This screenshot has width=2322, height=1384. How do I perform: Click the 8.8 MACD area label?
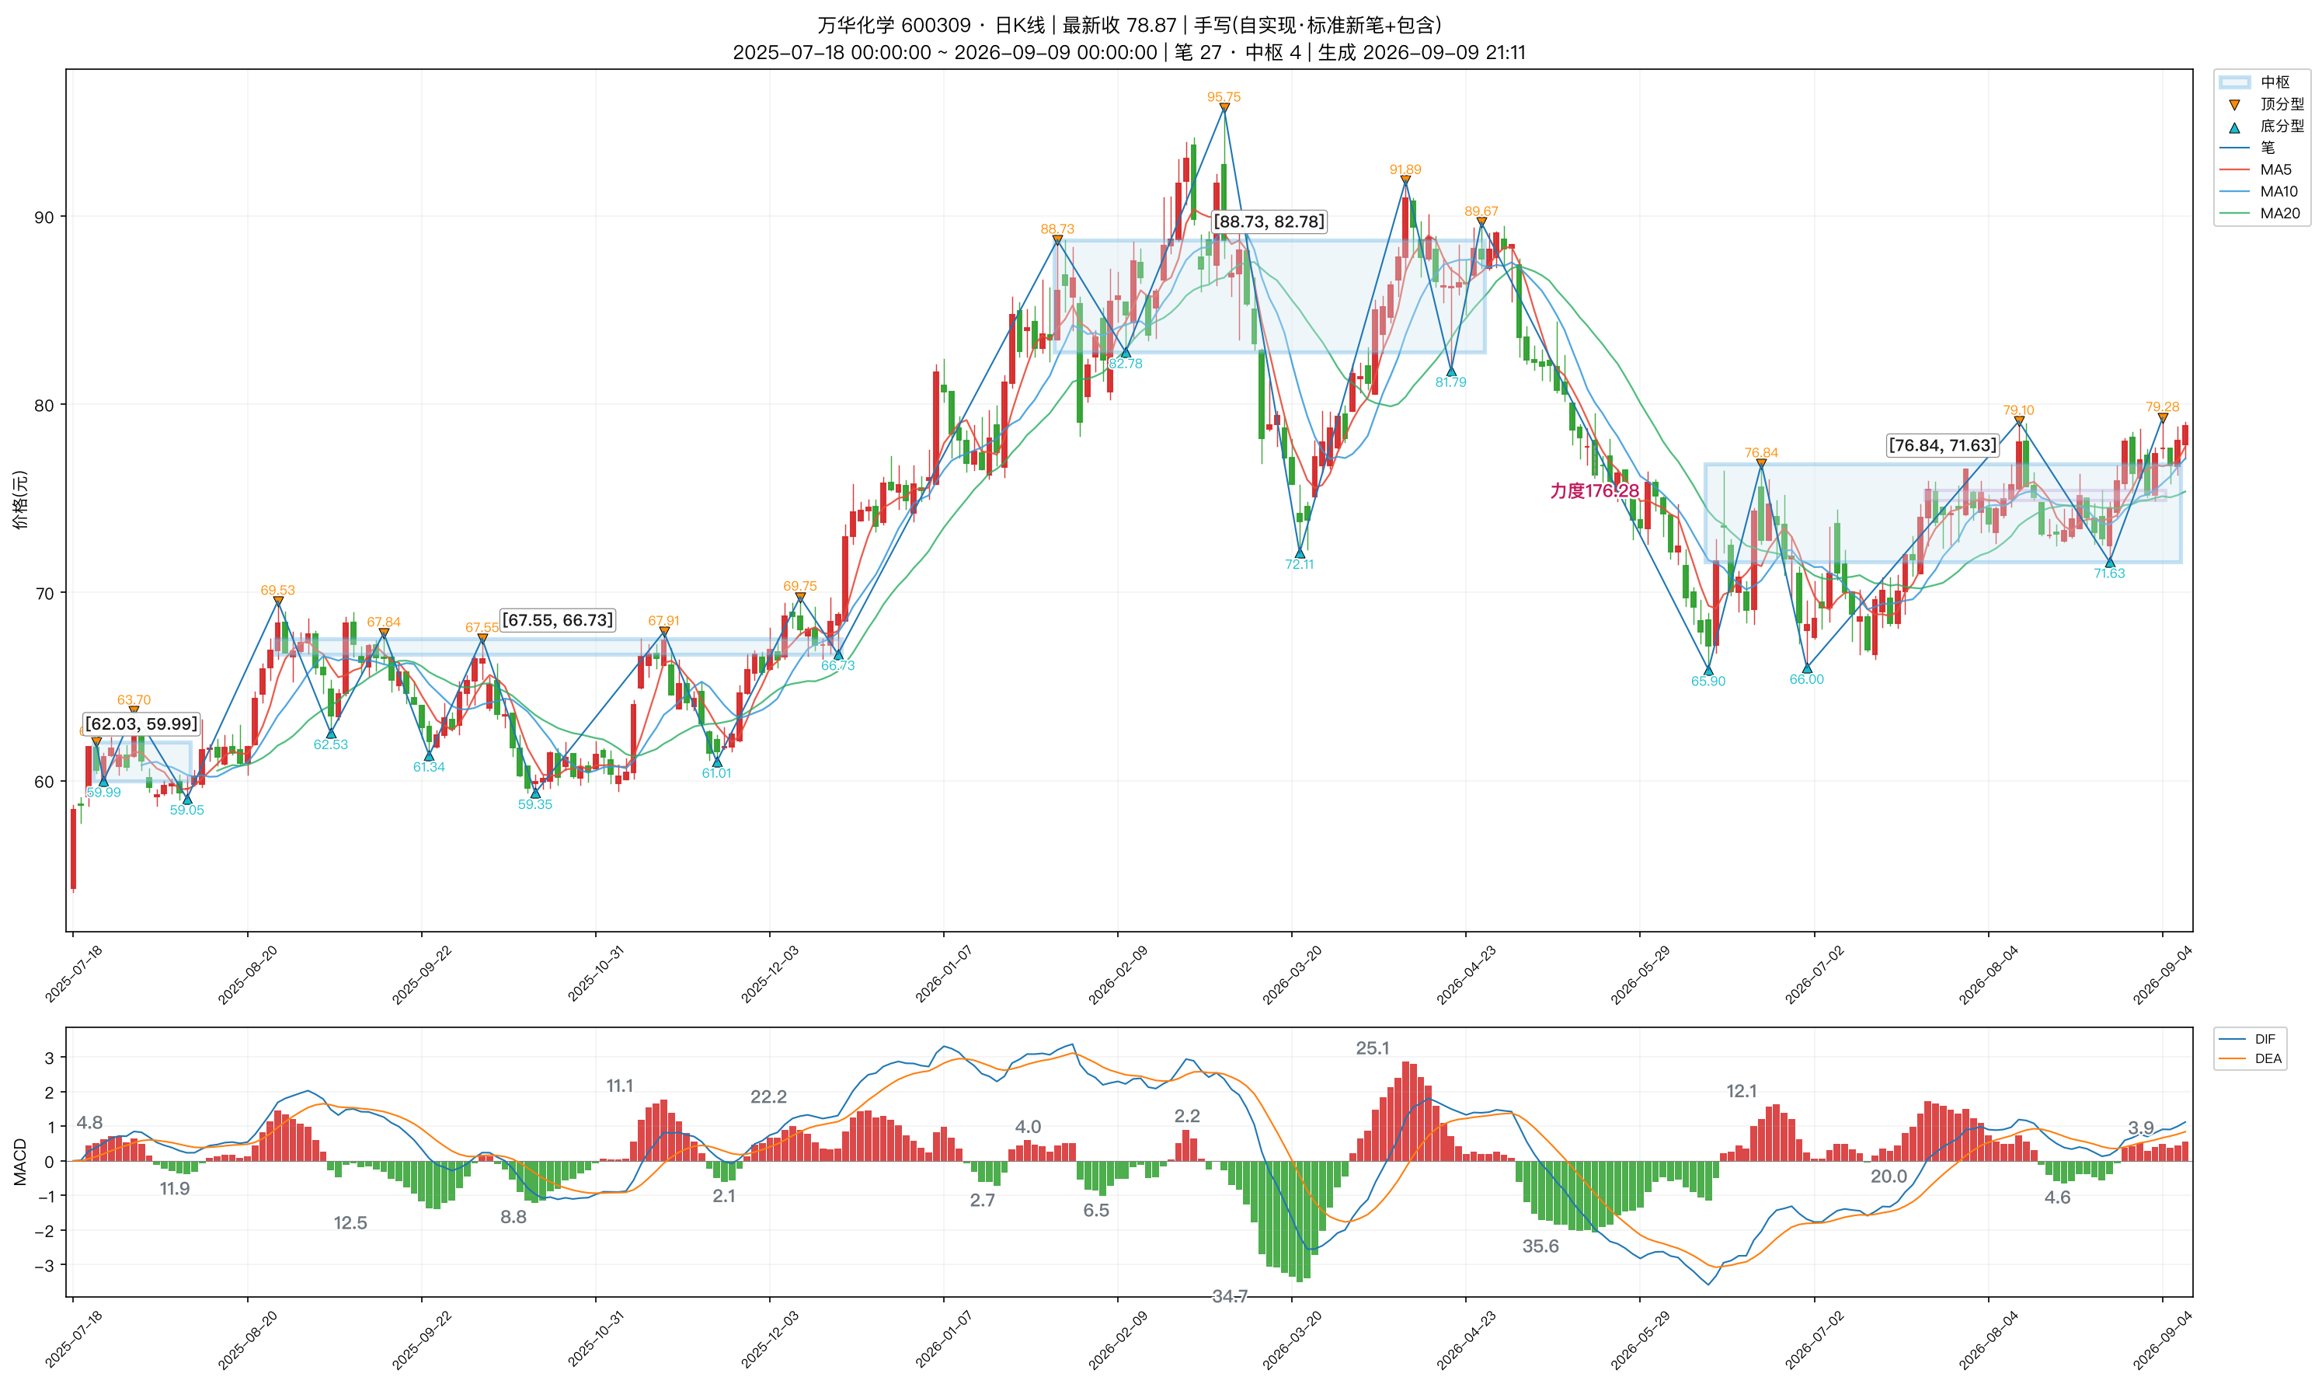coord(513,1216)
